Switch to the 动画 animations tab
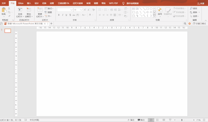Screen dimensions: 208x122 click(x=52, y=3)
